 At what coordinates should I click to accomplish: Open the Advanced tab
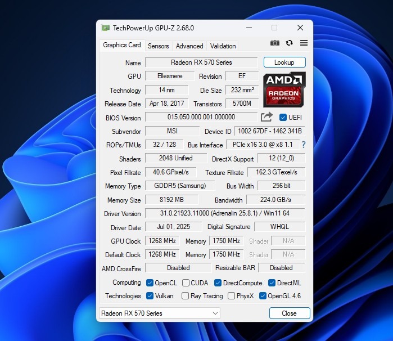(189, 46)
